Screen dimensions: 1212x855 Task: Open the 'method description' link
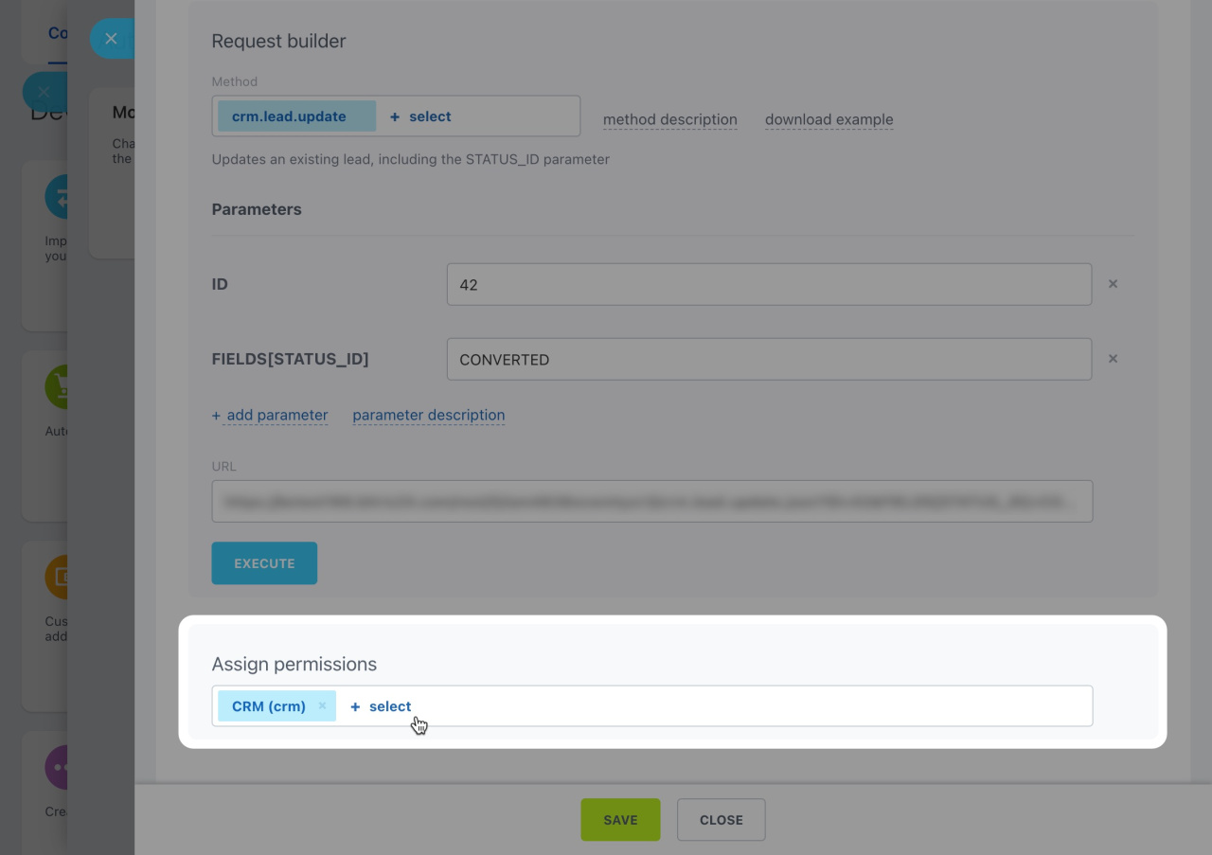pyautogui.click(x=669, y=119)
